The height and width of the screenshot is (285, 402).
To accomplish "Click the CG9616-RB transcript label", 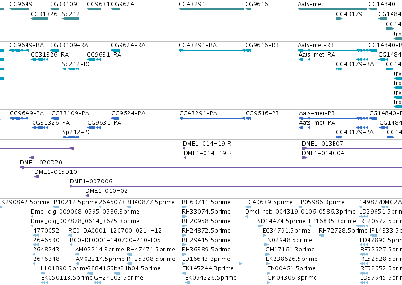I will click(262, 45).
